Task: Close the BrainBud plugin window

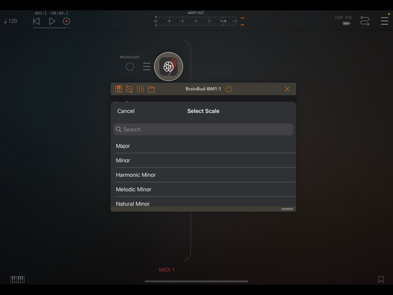Action: (287, 89)
